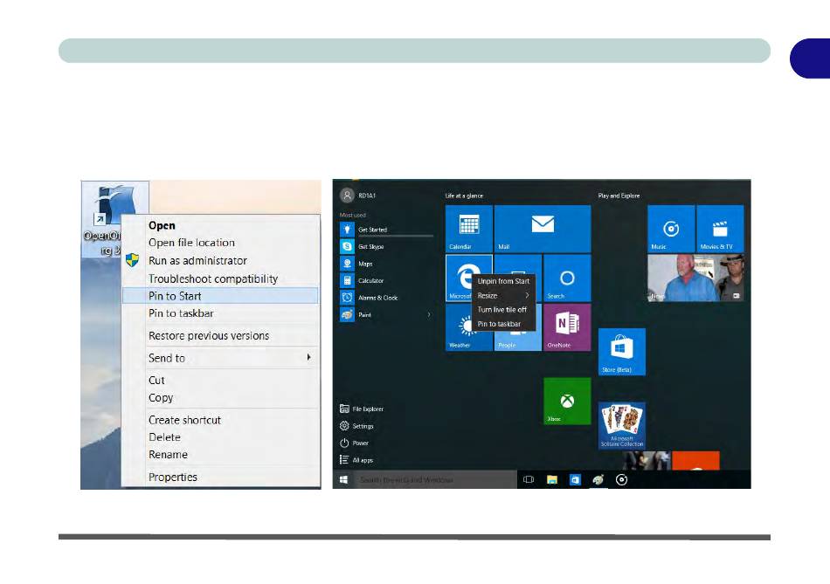Choose Pin to taskbar in tile menu

pyautogui.click(x=503, y=324)
